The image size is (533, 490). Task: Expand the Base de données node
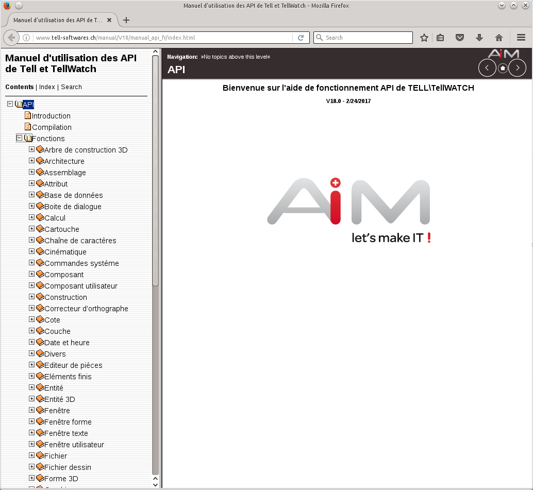click(x=31, y=195)
